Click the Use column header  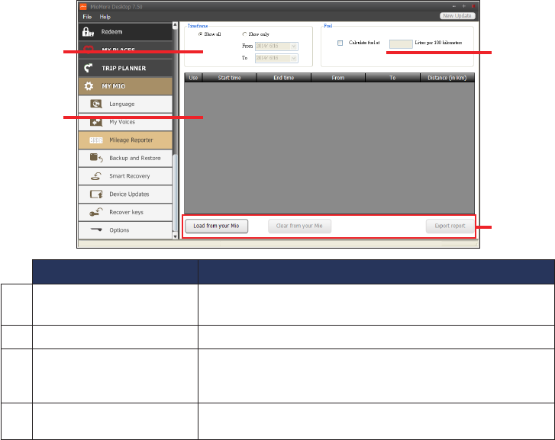click(193, 78)
